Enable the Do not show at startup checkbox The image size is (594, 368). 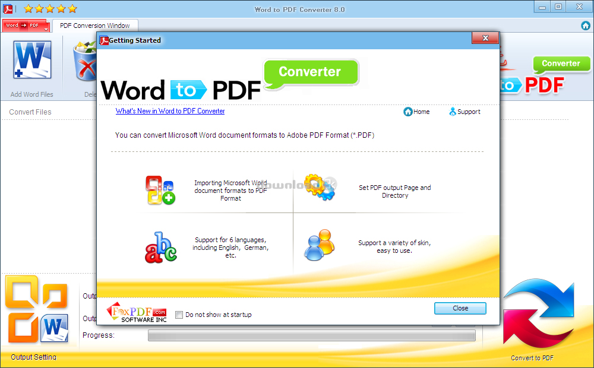click(x=179, y=315)
